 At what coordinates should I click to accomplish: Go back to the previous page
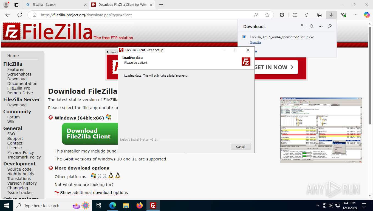(x=7, y=15)
